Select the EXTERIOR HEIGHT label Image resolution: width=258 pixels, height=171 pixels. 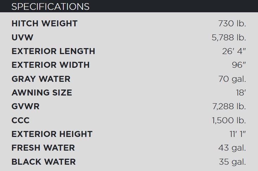click(52, 134)
